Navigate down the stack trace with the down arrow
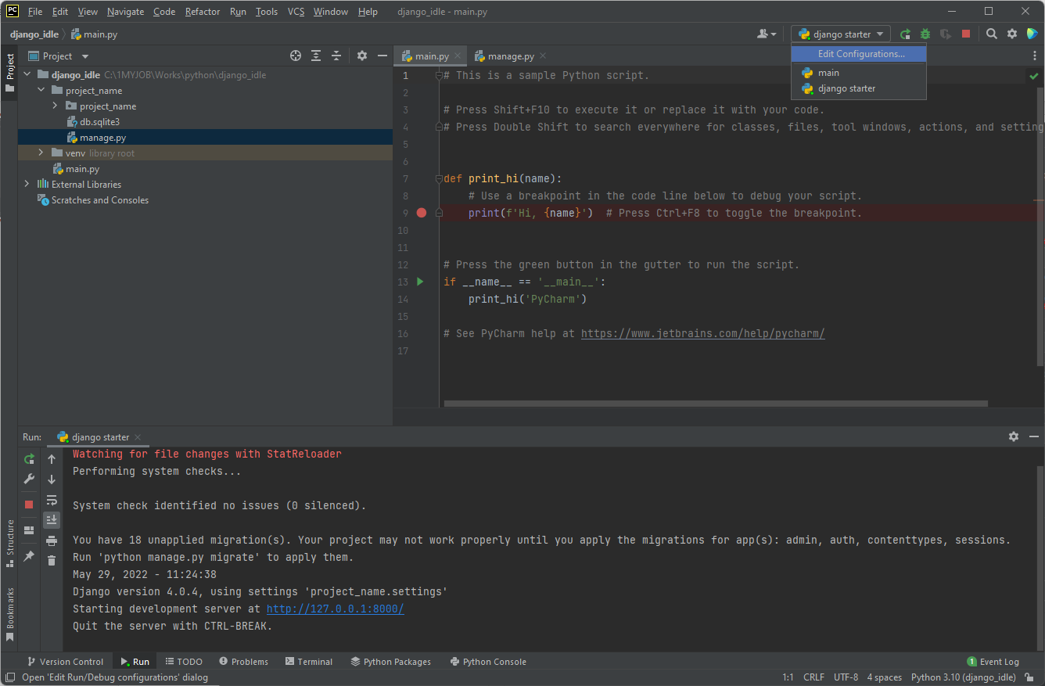1045x686 pixels. [x=52, y=479]
